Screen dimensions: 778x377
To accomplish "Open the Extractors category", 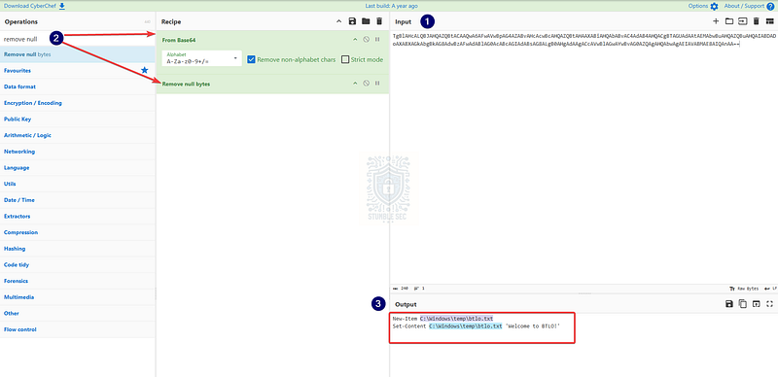I will tap(78, 217).
